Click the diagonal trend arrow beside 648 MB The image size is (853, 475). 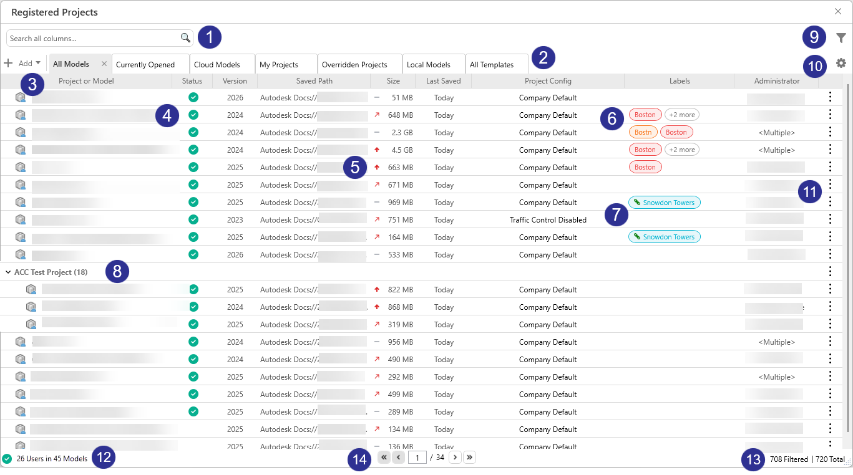pyautogui.click(x=377, y=115)
